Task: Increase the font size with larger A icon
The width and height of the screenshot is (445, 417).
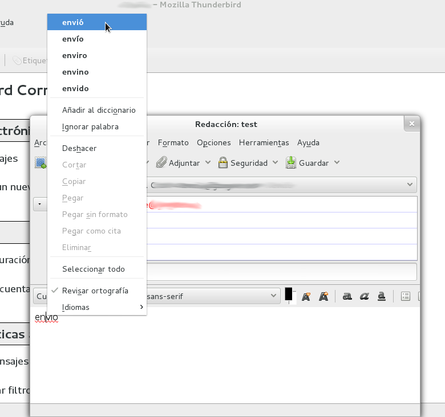Action: click(x=323, y=296)
